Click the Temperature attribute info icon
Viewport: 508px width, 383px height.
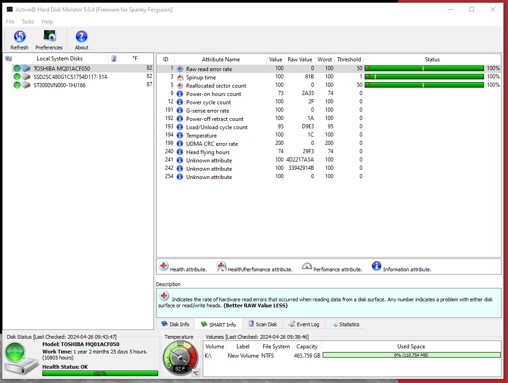pyautogui.click(x=180, y=135)
